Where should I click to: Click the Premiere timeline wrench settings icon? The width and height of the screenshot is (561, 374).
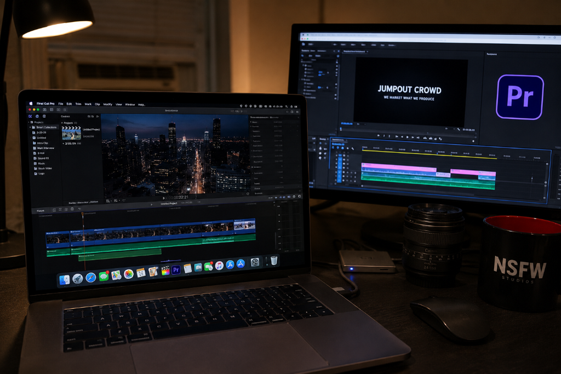(352, 148)
